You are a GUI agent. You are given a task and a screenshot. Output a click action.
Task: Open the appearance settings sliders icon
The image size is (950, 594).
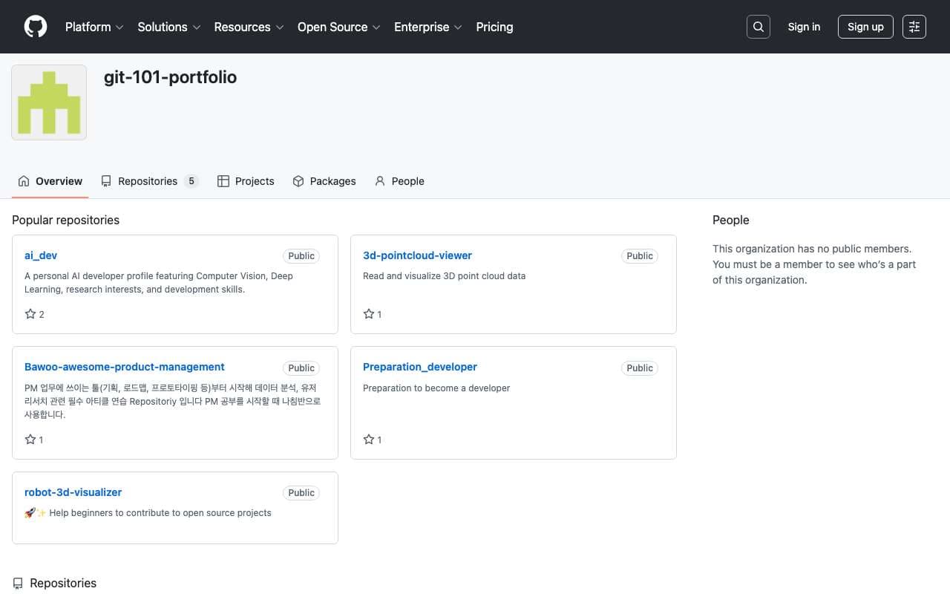[914, 27]
